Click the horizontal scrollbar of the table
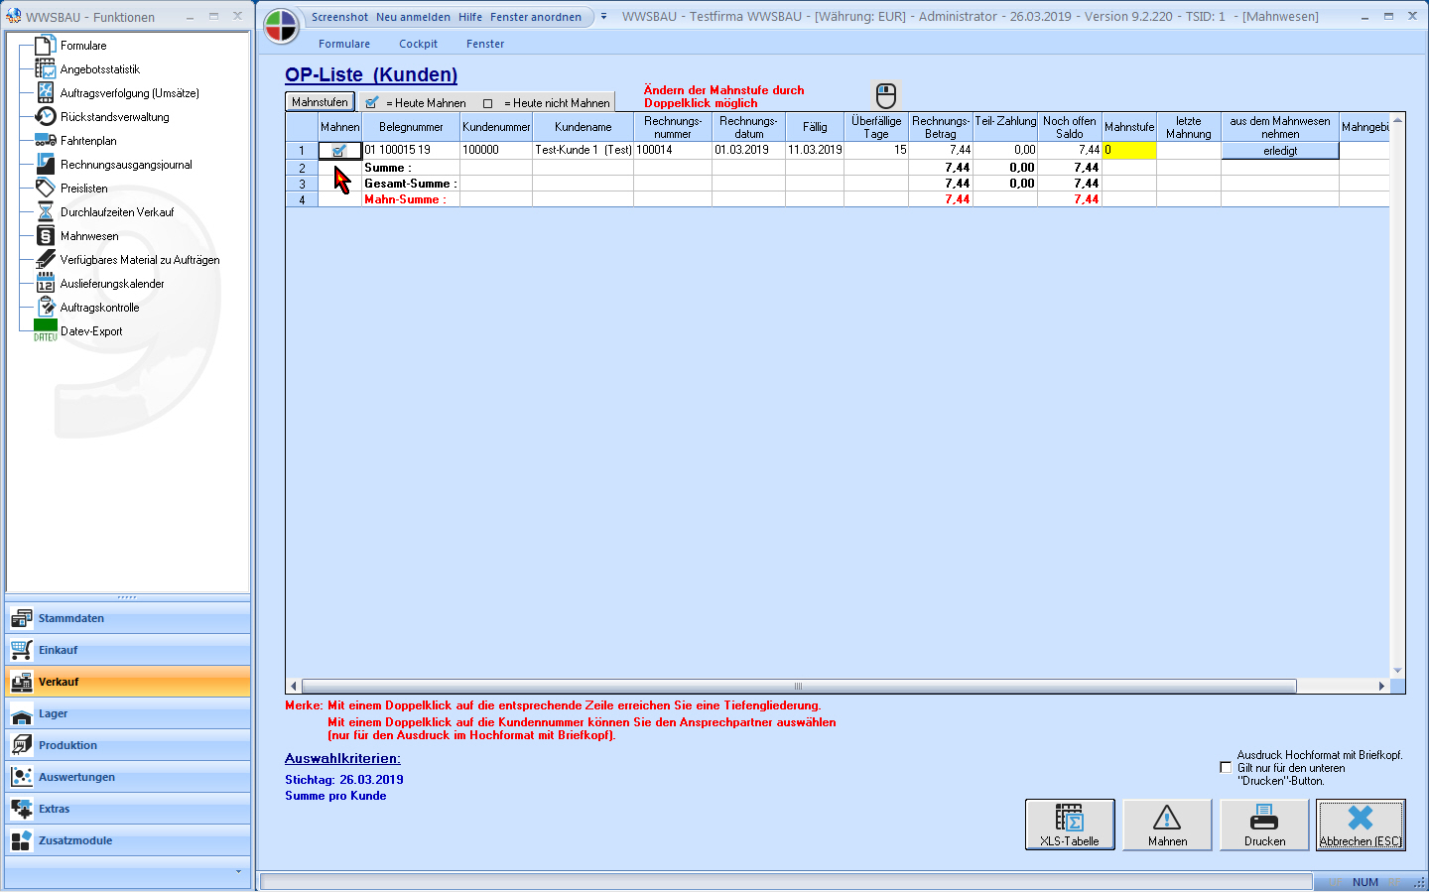Screen dimensions: 1429x893 coord(799,686)
